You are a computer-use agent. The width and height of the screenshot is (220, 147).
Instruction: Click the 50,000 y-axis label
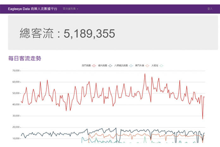coord(16,93)
